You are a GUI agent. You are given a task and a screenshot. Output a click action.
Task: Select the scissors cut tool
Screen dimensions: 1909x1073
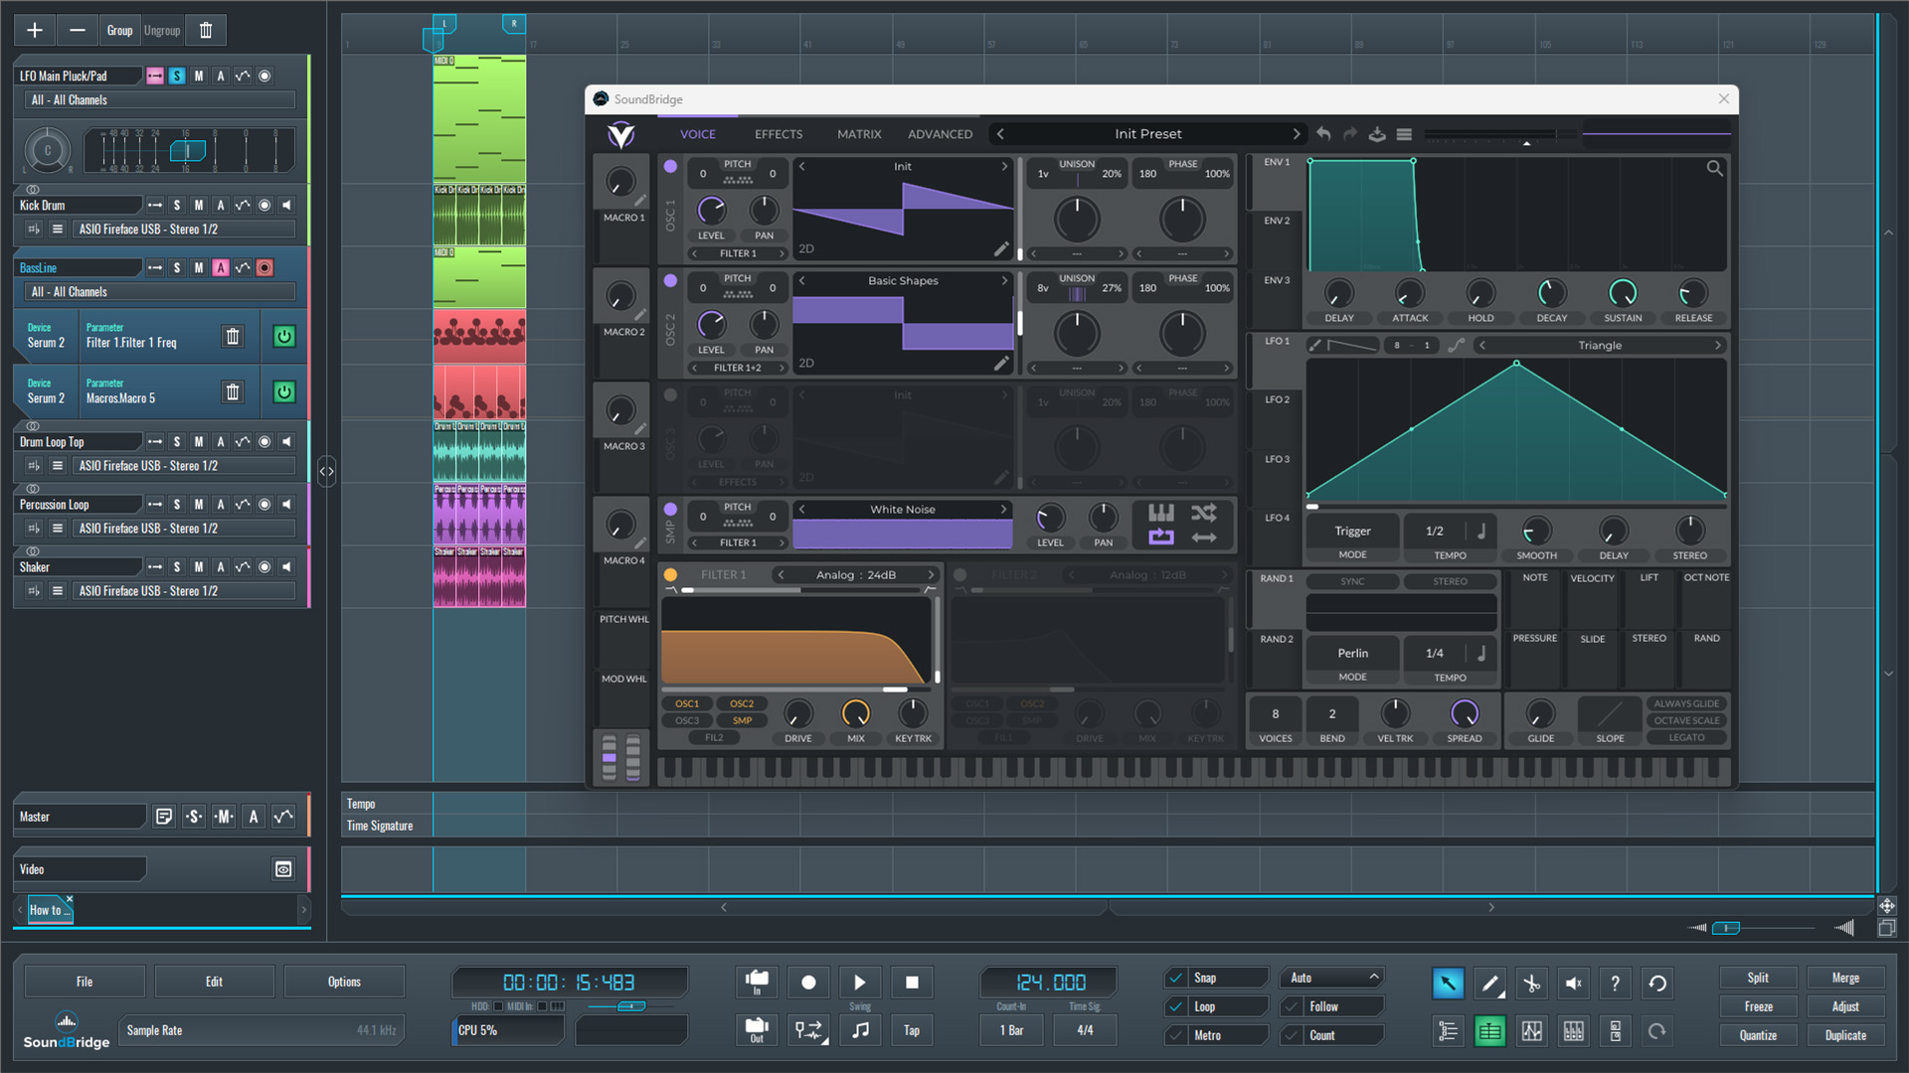coord(1531,984)
